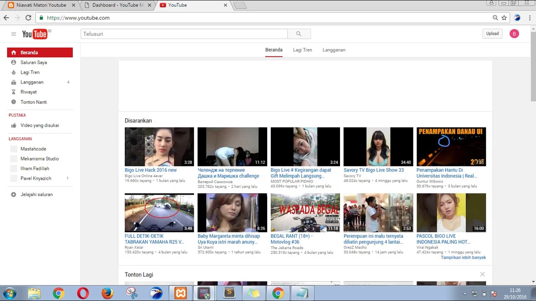The width and height of the screenshot is (536, 301).
Task: Click title Perempuan ini malu ternyata
Action: coord(373,239)
